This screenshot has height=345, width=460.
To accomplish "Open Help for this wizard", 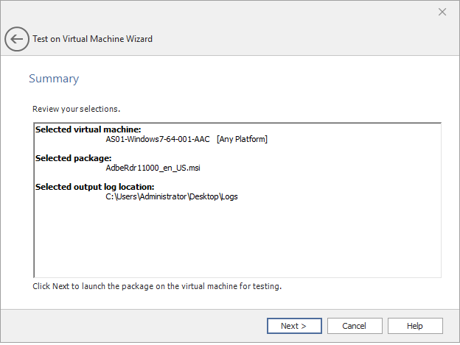I will pyautogui.click(x=415, y=326).
